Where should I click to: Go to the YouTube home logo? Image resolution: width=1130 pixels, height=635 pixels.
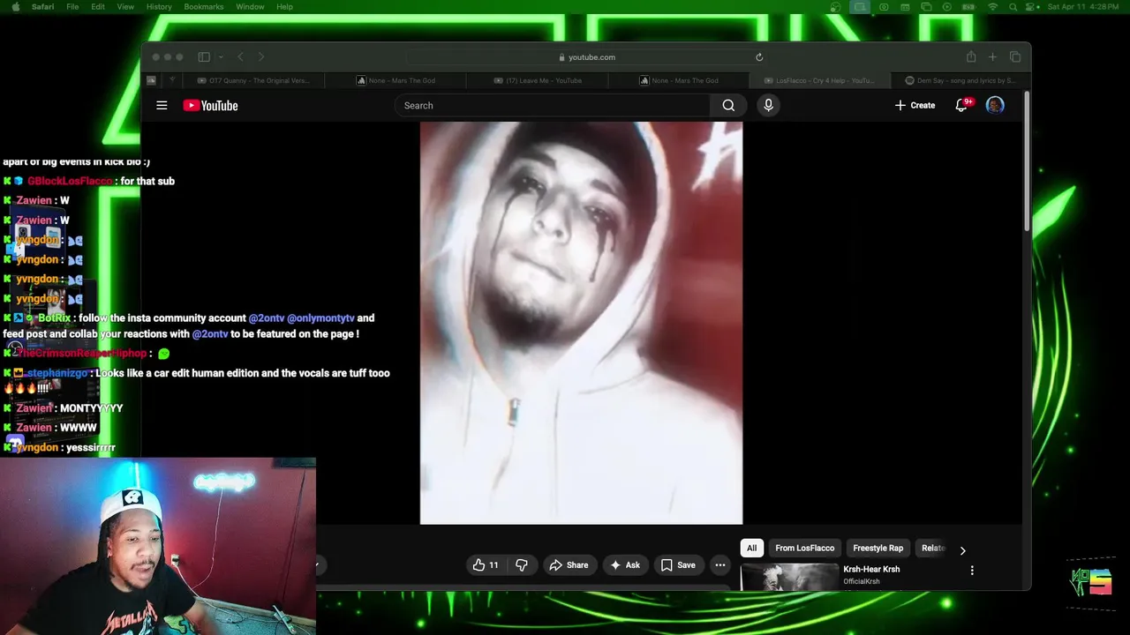coord(210,105)
